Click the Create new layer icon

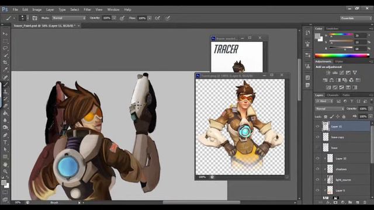click(x=357, y=202)
